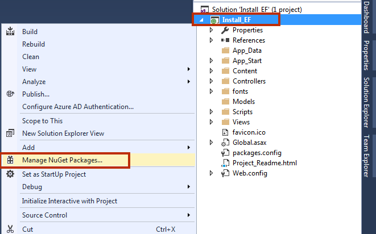The width and height of the screenshot is (376, 234).
Task: Click the Properties wrench icon
Action: (225, 30)
